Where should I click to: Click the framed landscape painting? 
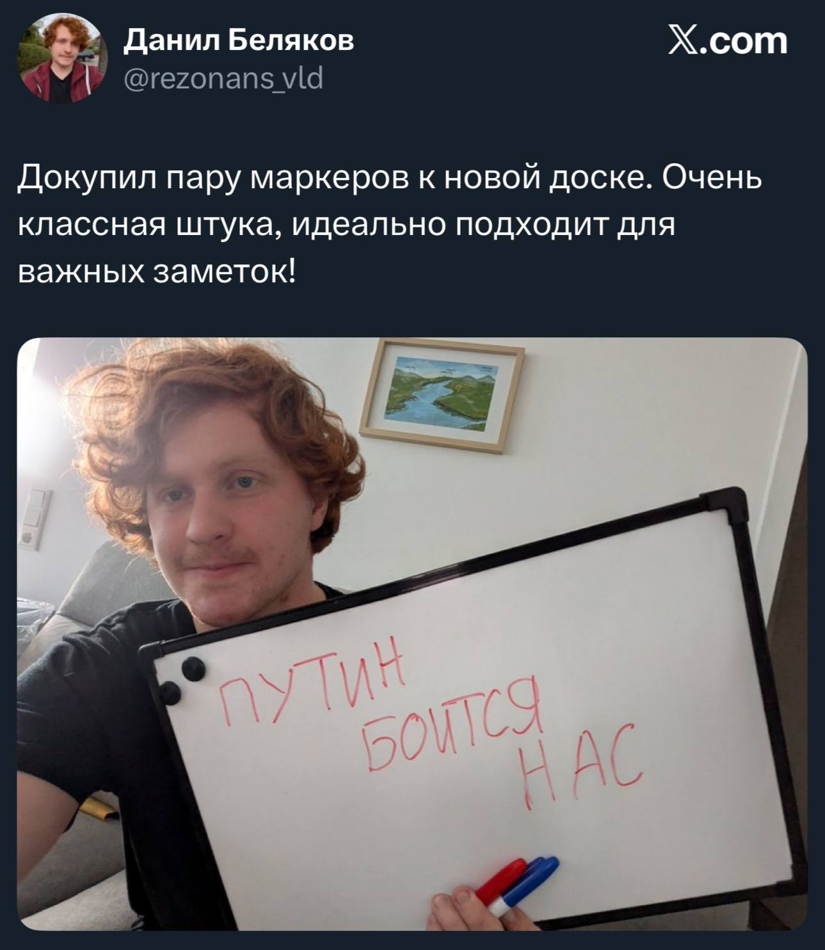(x=442, y=395)
